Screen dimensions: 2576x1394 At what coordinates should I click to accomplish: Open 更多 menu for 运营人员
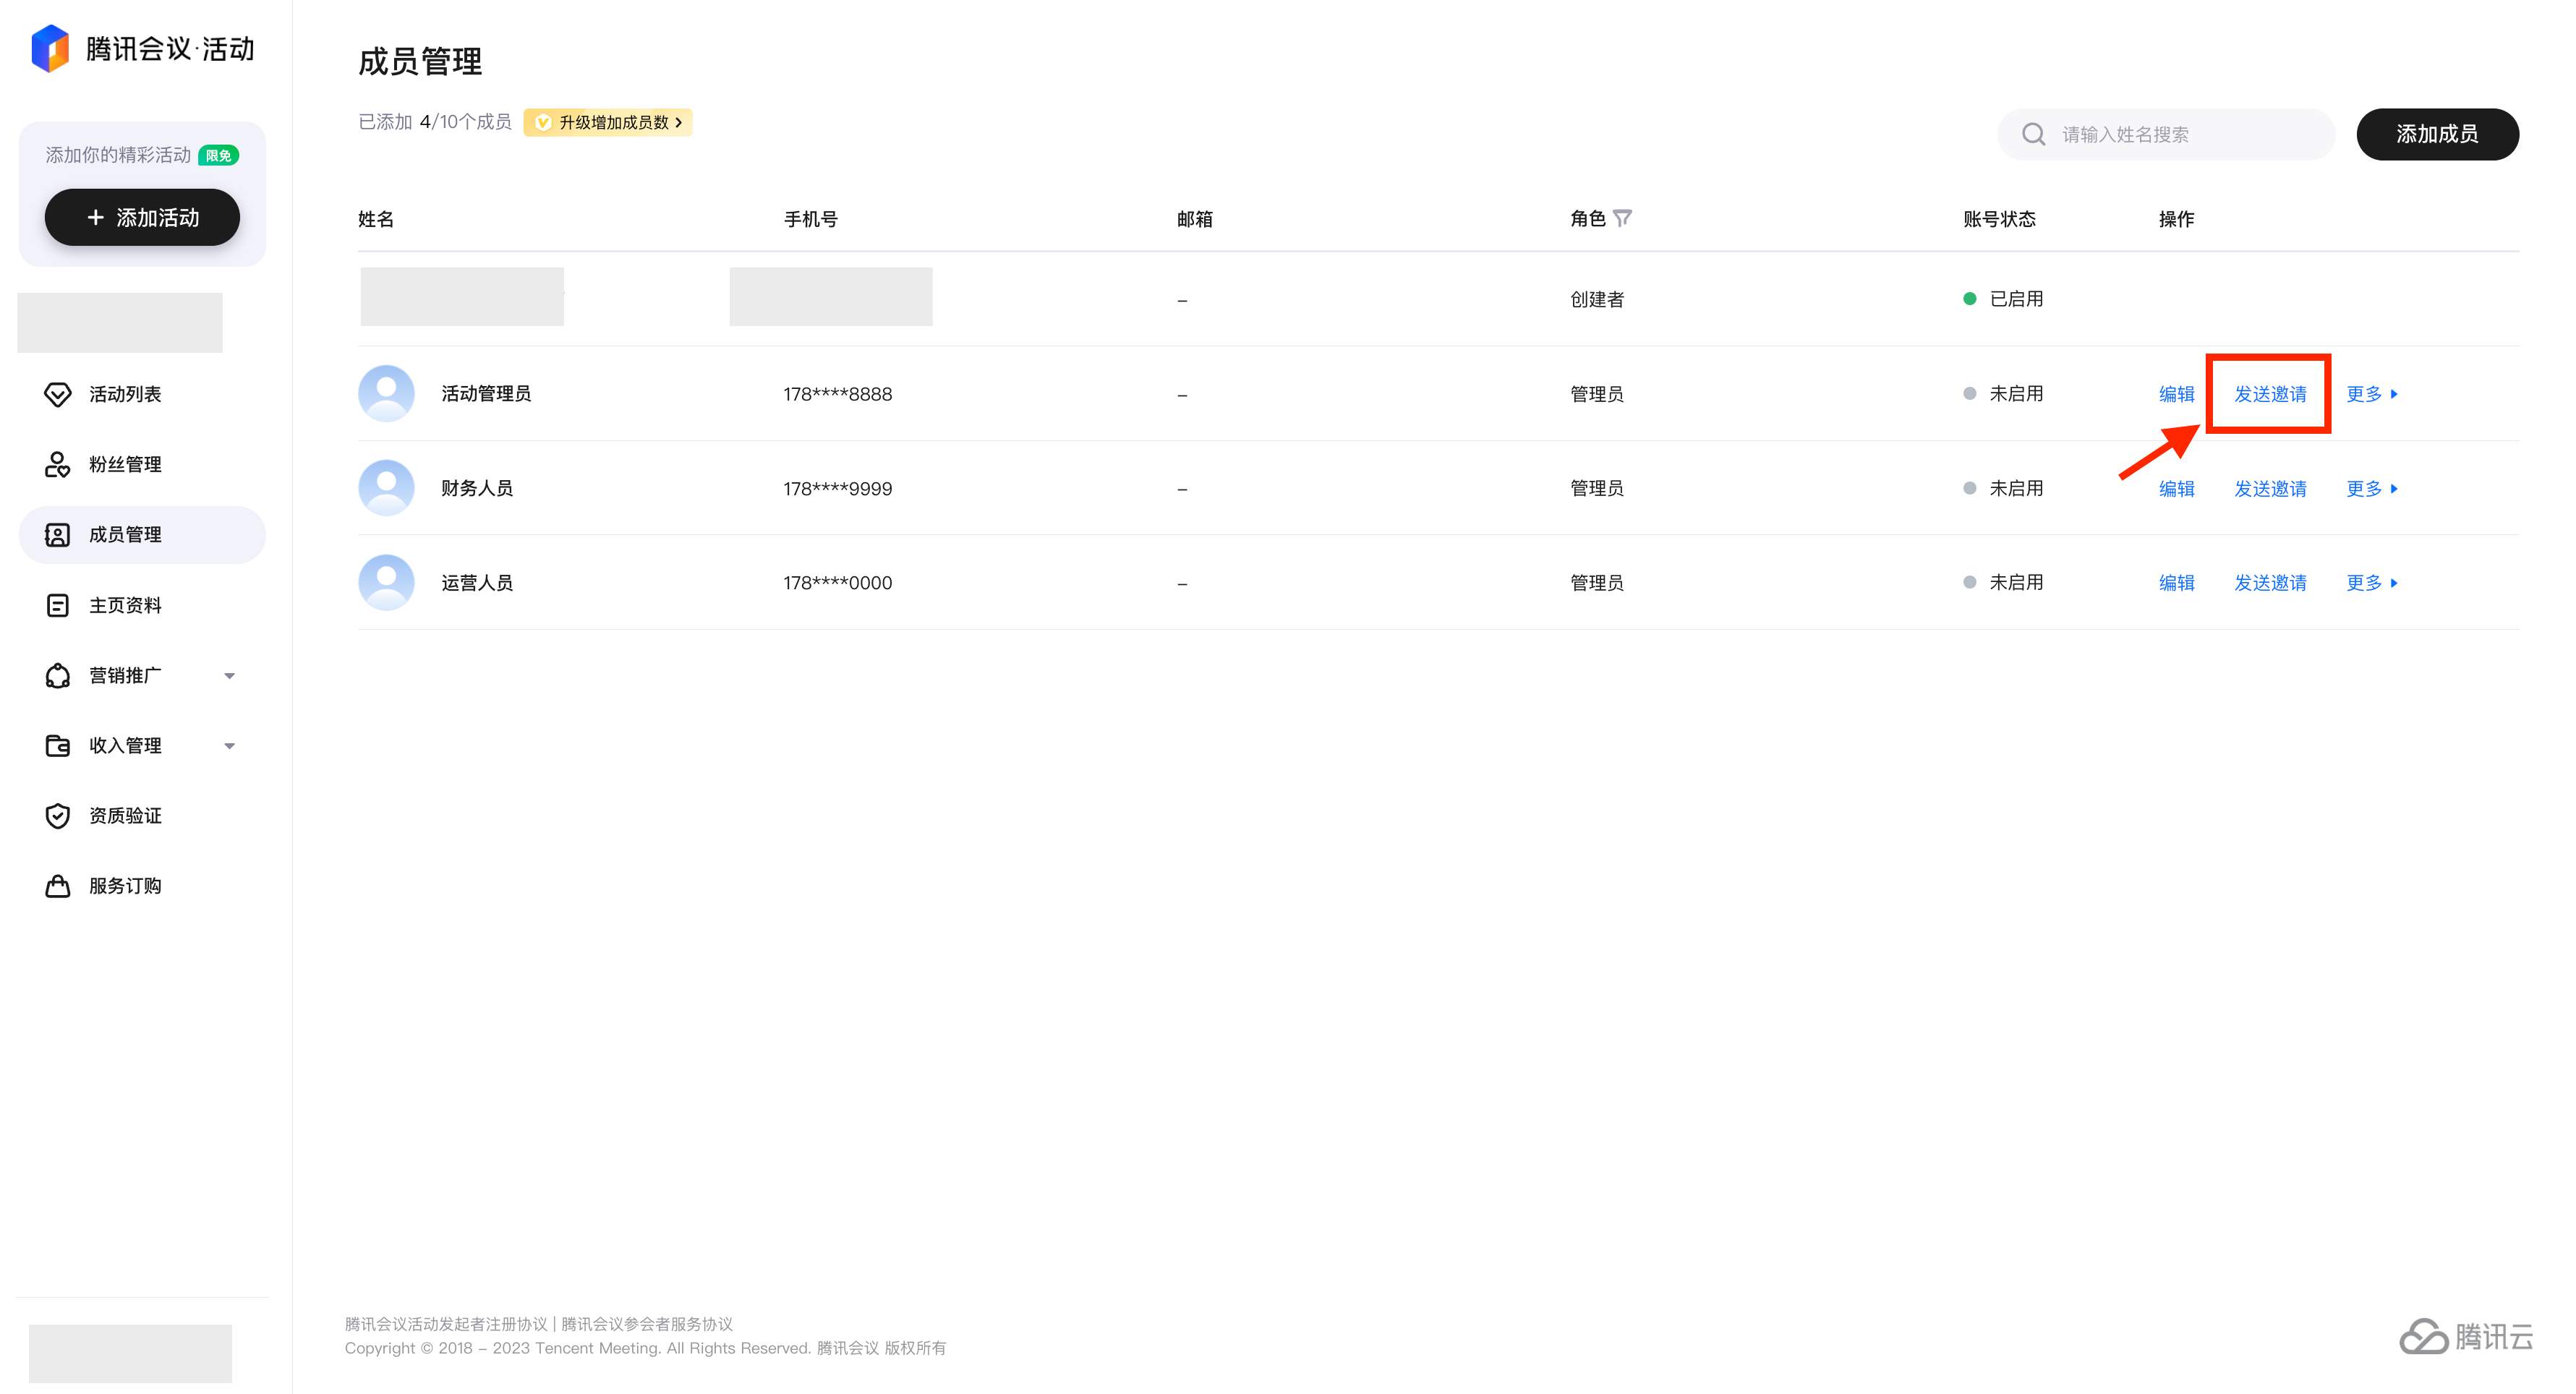point(2372,582)
